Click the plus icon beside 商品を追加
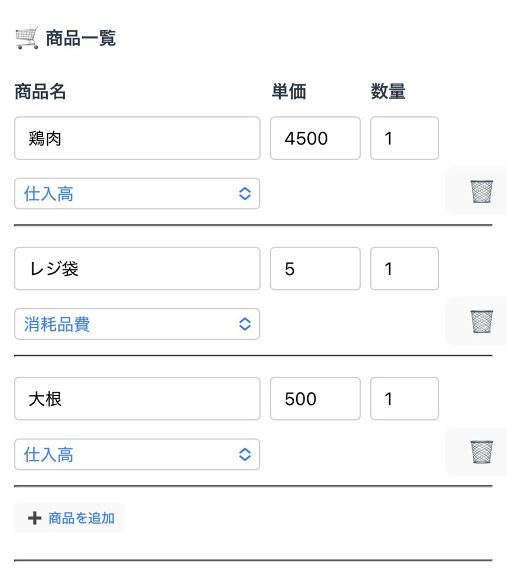 coord(34,518)
